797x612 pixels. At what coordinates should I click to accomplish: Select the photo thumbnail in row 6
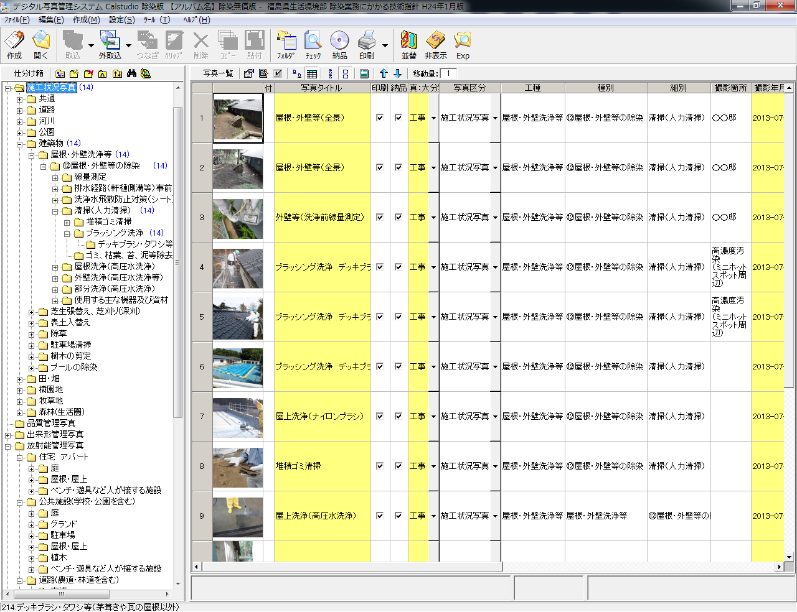coord(238,367)
